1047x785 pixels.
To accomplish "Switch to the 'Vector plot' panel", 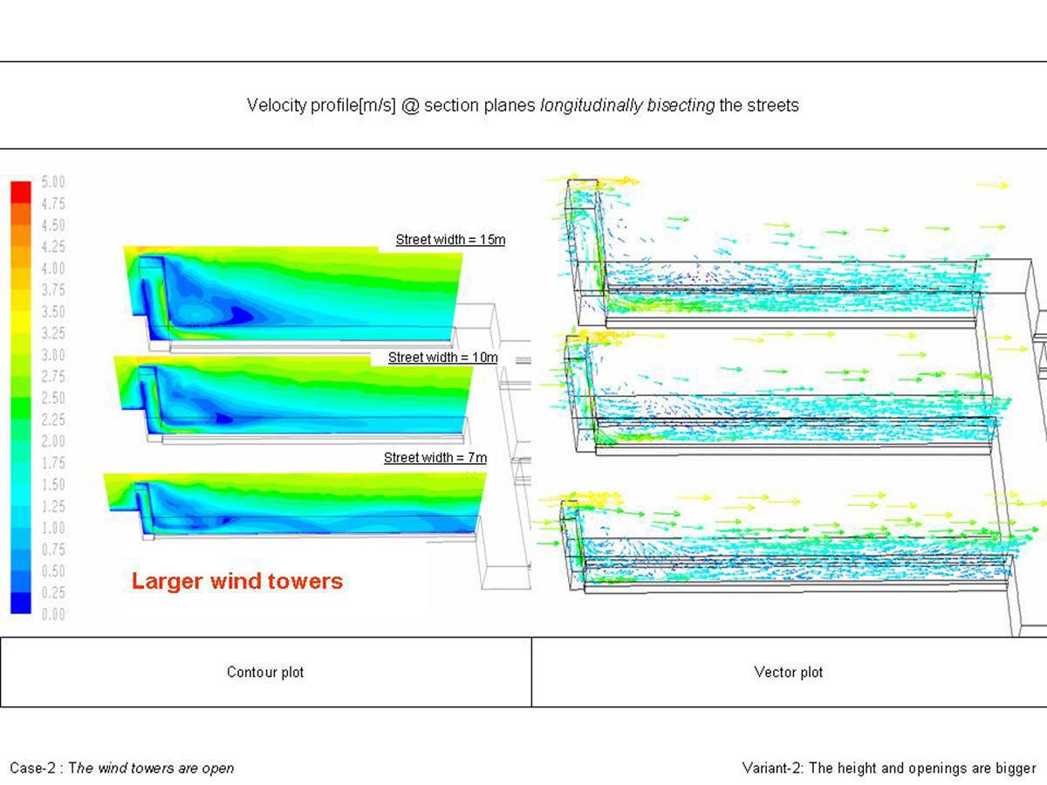I will coord(790,672).
